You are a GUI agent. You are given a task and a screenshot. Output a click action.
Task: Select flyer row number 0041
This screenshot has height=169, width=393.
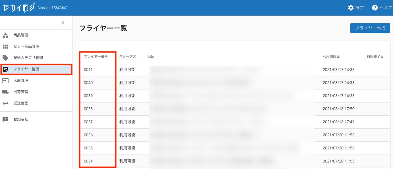point(88,70)
